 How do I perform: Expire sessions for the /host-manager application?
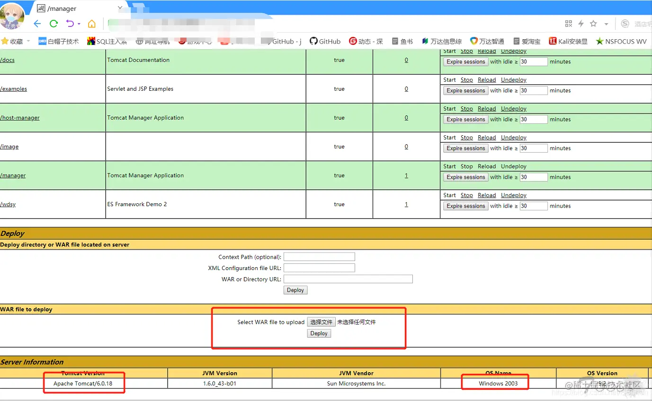coord(466,120)
